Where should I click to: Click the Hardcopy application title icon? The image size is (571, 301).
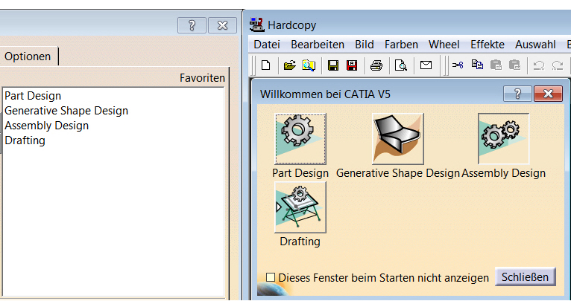257,25
